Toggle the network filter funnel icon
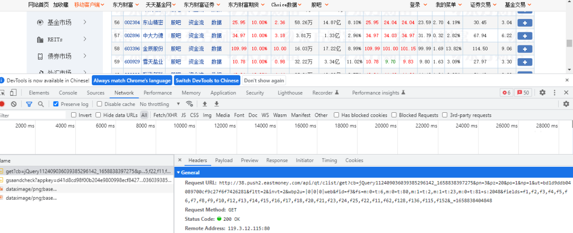 pos(29,104)
